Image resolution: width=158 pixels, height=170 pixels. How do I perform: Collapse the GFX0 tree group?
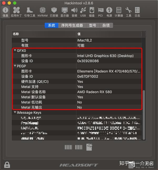(x=15, y=50)
